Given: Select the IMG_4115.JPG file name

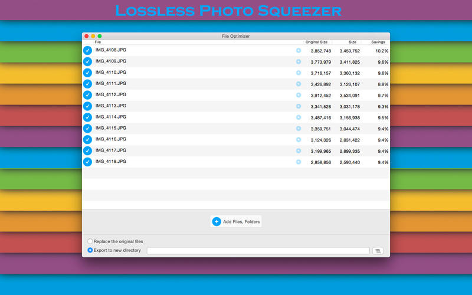Looking at the screenshot, I should pos(111,128).
